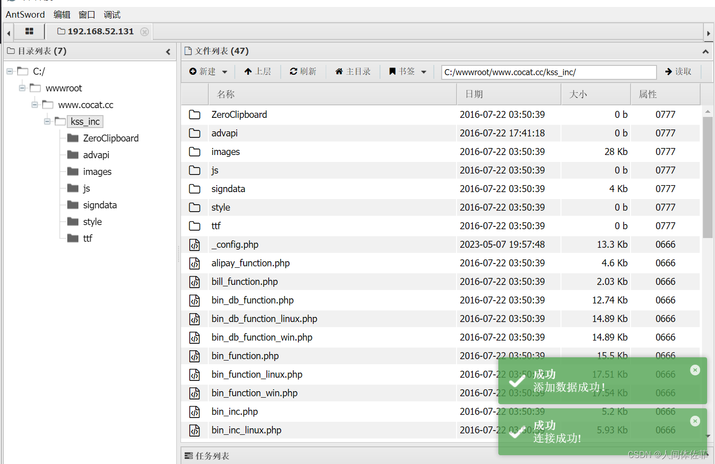Viewport: 715px width, 464px height.
Task: Click file icon of bin_inc_linux.php
Action: pos(194,430)
